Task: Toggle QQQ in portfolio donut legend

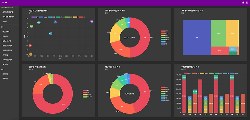Action: pos(164,35)
